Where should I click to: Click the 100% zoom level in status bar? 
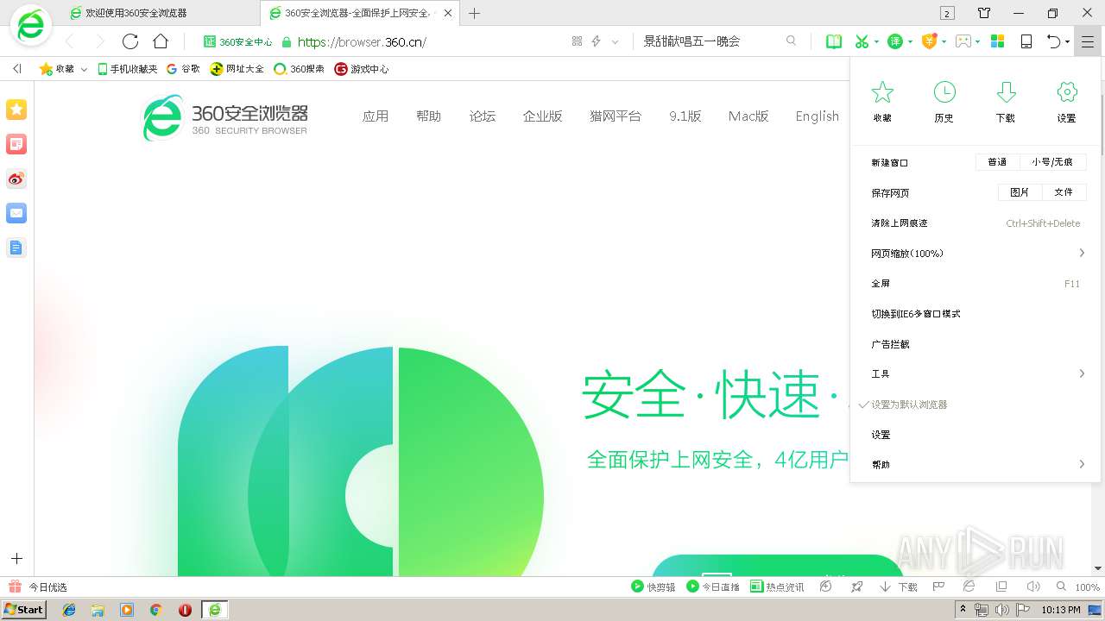click(x=1088, y=587)
